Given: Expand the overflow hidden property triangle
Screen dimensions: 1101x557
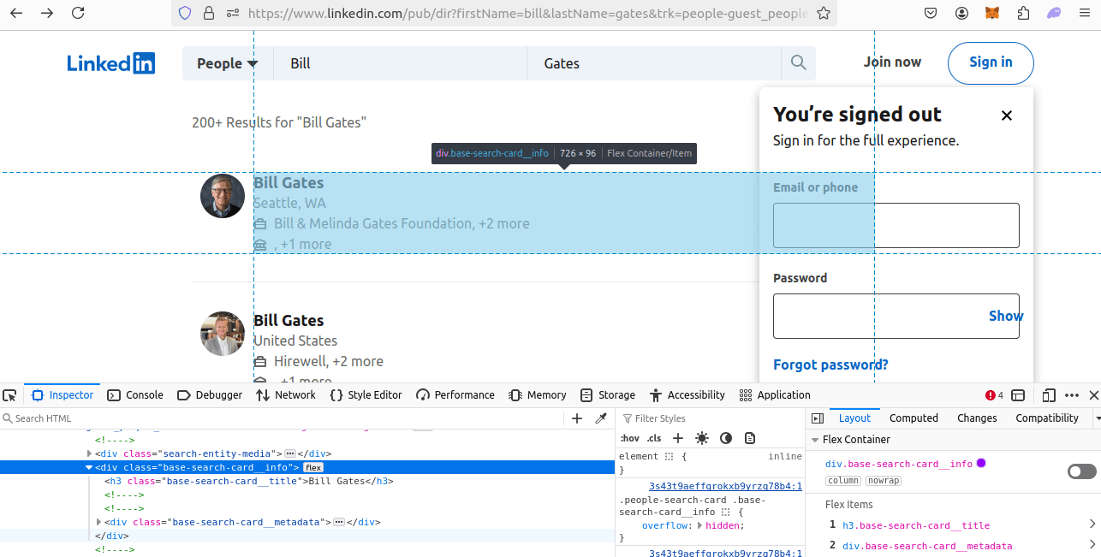Looking at the screenshot, I should [x=700, y=525].
